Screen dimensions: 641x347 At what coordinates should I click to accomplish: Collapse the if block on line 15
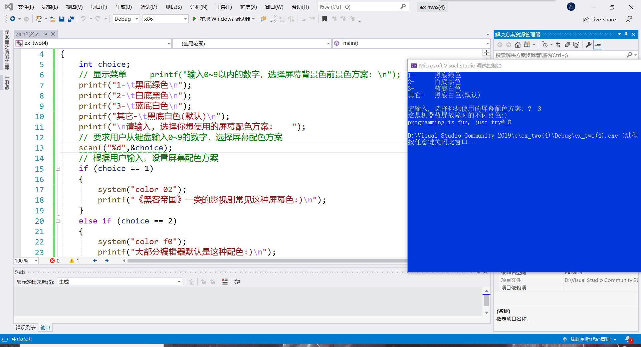[x=58, y=169]
